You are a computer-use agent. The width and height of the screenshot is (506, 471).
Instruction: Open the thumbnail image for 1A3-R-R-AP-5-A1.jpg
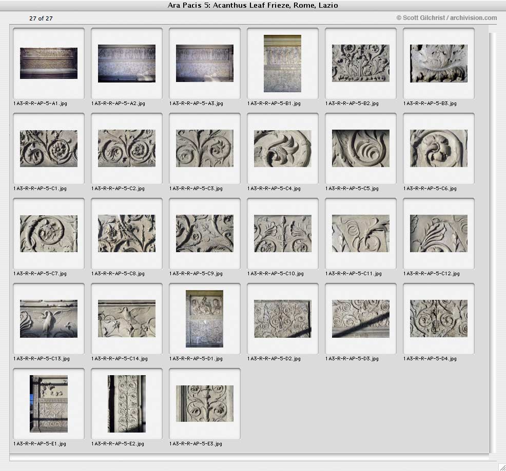point(49,63)
